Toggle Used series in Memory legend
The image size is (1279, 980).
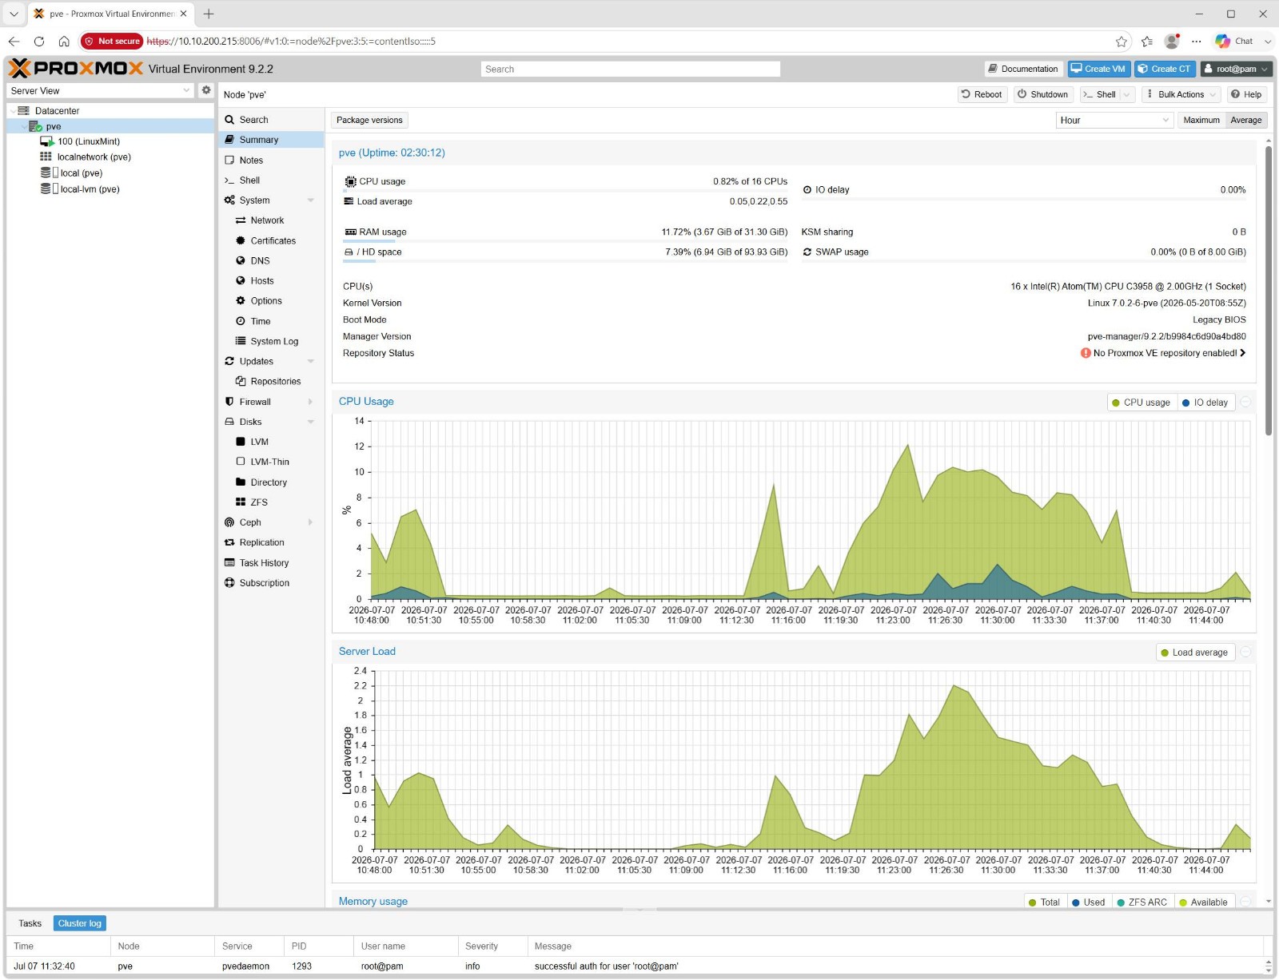1088,903
